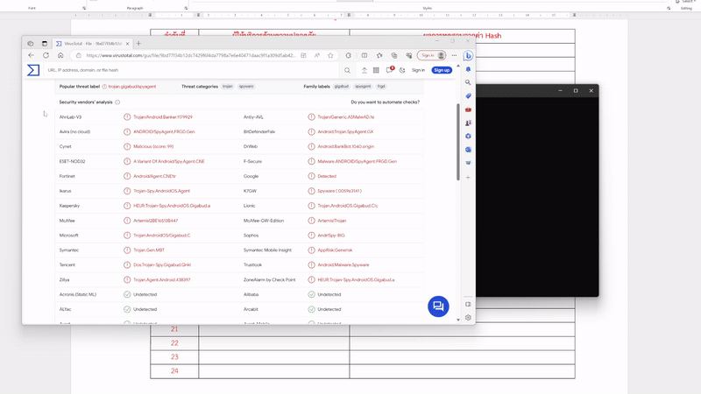The height and width of the screenshot is (394, 701).
Task: Open the Favorites list
Action: pos(379,55)
